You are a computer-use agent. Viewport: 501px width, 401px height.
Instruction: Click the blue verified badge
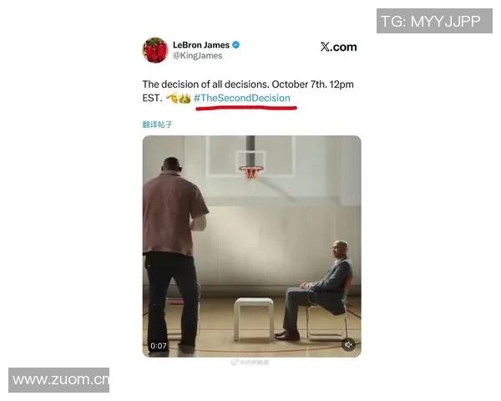[235, 45]
